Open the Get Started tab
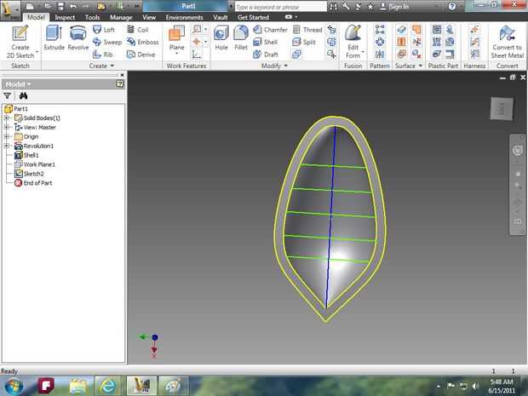This screenshot has height=396, width=528. point(253,17)
